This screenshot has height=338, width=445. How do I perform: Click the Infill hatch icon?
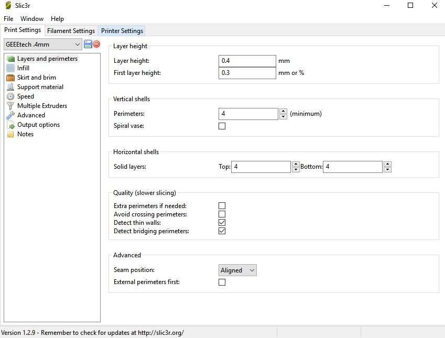click(x=10, y=68)
